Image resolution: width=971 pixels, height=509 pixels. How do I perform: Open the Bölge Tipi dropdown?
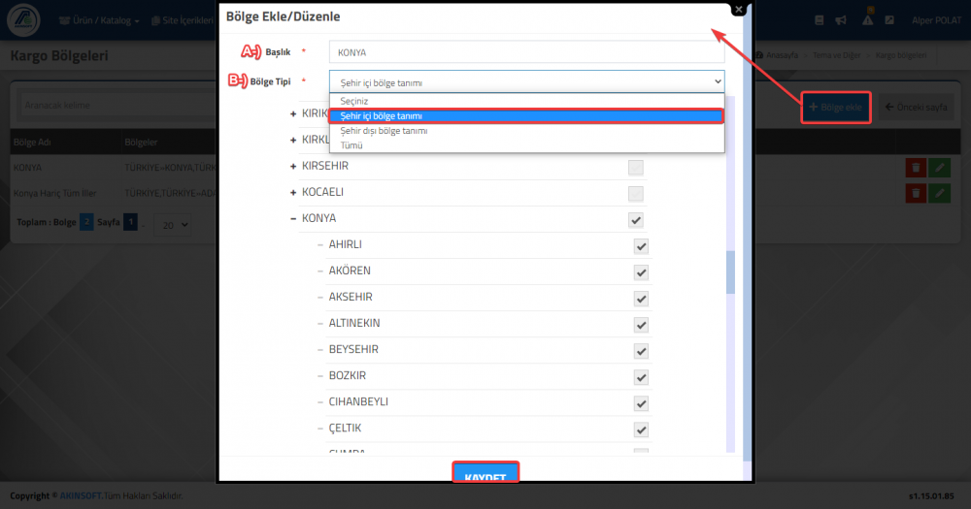(526, 81)
